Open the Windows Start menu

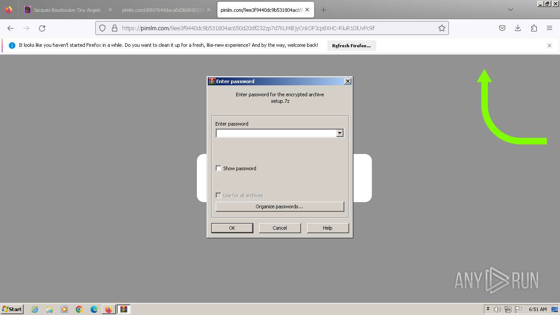[x=12, y=309]
